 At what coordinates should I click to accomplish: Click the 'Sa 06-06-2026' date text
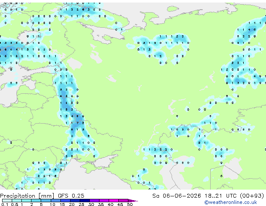click(177, 196)
